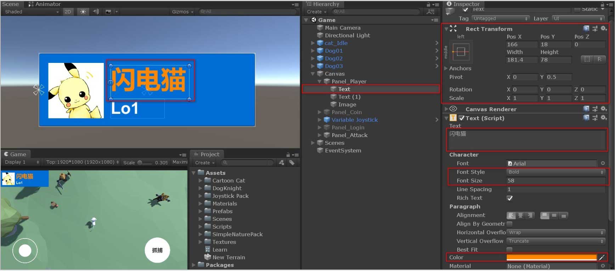The width and height of the screenshot is (615, 271).
Task: Open Display 1 dropdown
Action: [22, 162]
